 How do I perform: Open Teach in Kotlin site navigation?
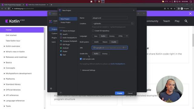tap(166, 21)
